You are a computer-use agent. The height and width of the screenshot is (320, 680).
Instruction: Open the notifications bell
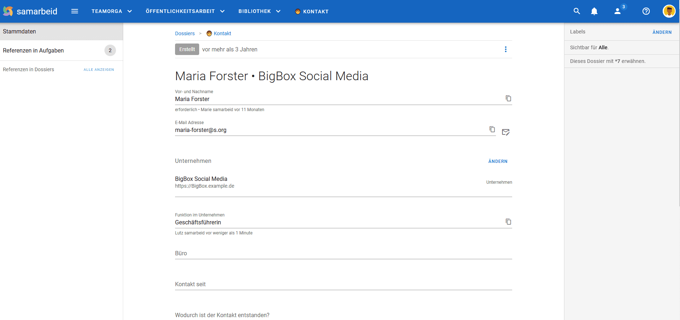[594, 11]
